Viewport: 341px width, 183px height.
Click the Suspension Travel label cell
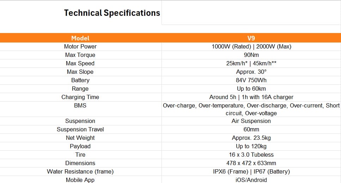(x=80, y=129)
